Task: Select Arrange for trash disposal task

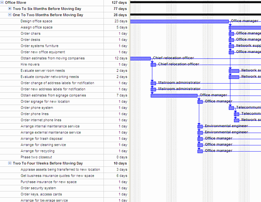Action: (x=41, y=138)
